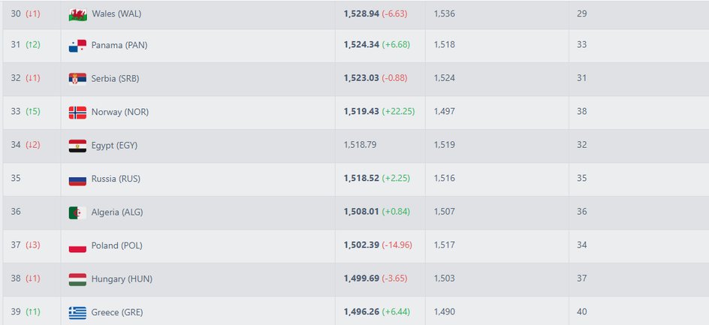Click the Egypt flag icon
The image size is (709, 325).
77,146
